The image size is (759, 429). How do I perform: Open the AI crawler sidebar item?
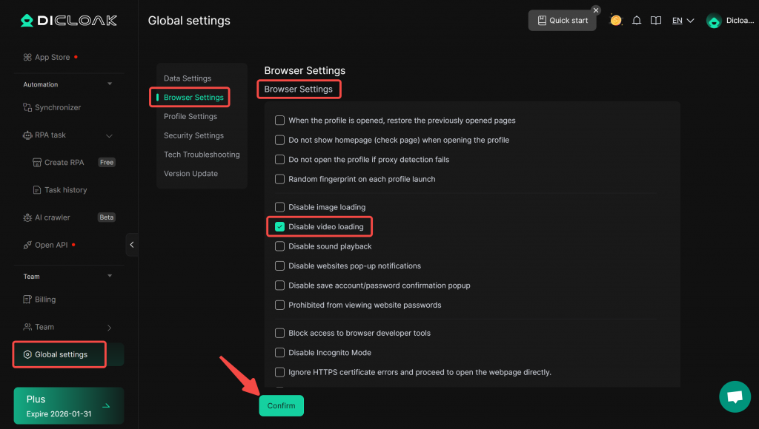click(52, 217)
